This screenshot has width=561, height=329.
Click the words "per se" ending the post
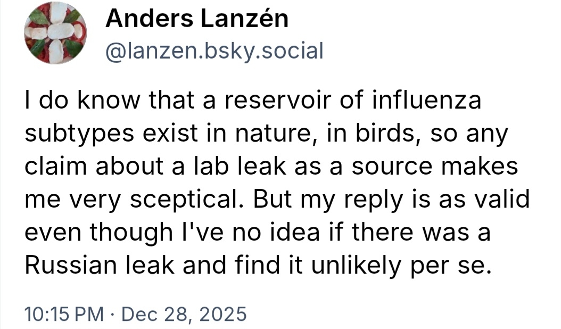[x=460, y=265]
